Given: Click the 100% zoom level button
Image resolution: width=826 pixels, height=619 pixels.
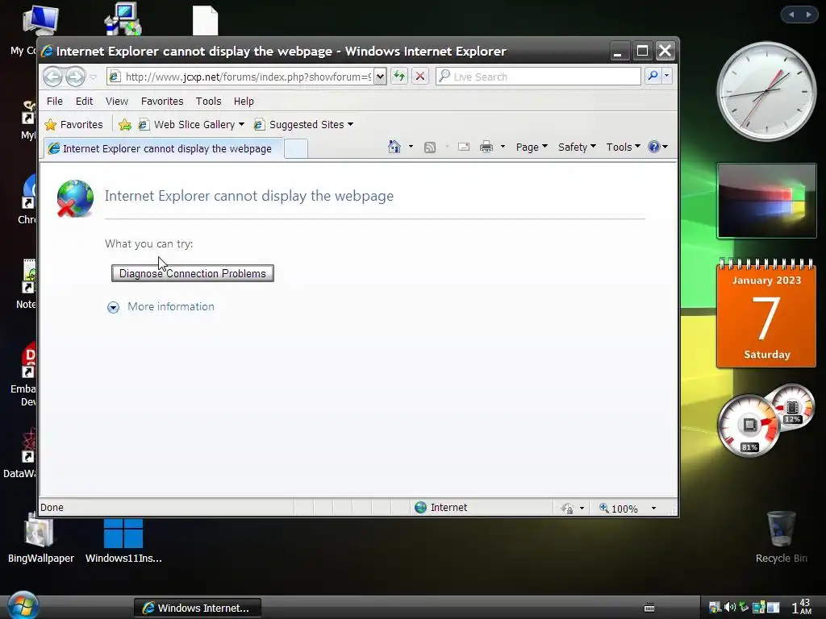Looking at the screenshot, I should click(x=619, y=508).
